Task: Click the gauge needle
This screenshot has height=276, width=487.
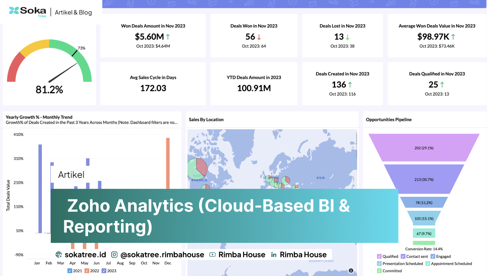Action: (x=63, y=72)
